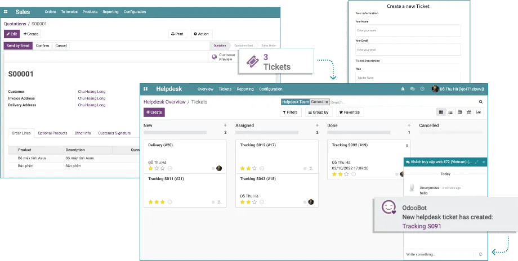Click Done column progress bar
The width and height of the screenshot is (518, 261).
point(359,133)
